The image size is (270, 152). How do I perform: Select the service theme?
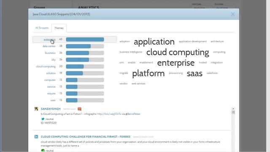point(51,87)
